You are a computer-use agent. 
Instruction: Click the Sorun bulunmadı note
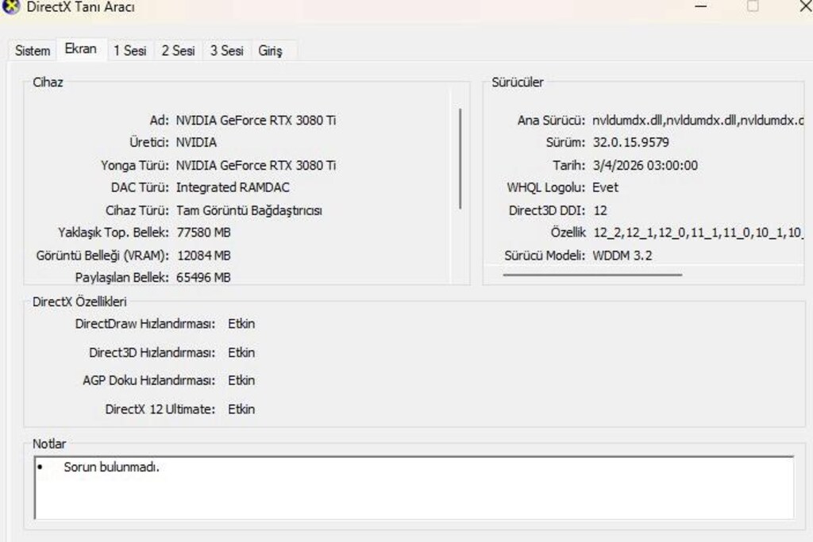coord(111,467)
